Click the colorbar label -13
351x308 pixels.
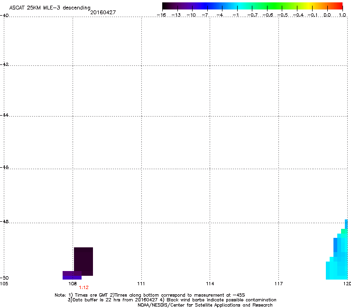176,15
